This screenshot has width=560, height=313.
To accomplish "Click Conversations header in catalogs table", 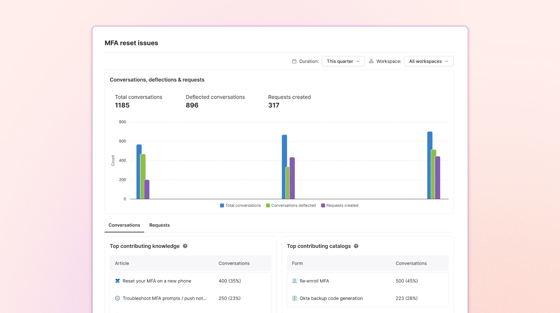I will pos(411,263).
